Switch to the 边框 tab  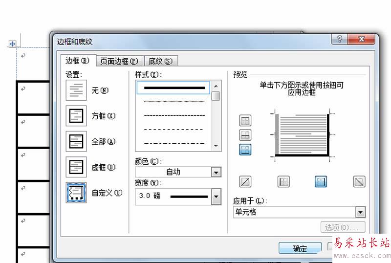click(78, 61)
